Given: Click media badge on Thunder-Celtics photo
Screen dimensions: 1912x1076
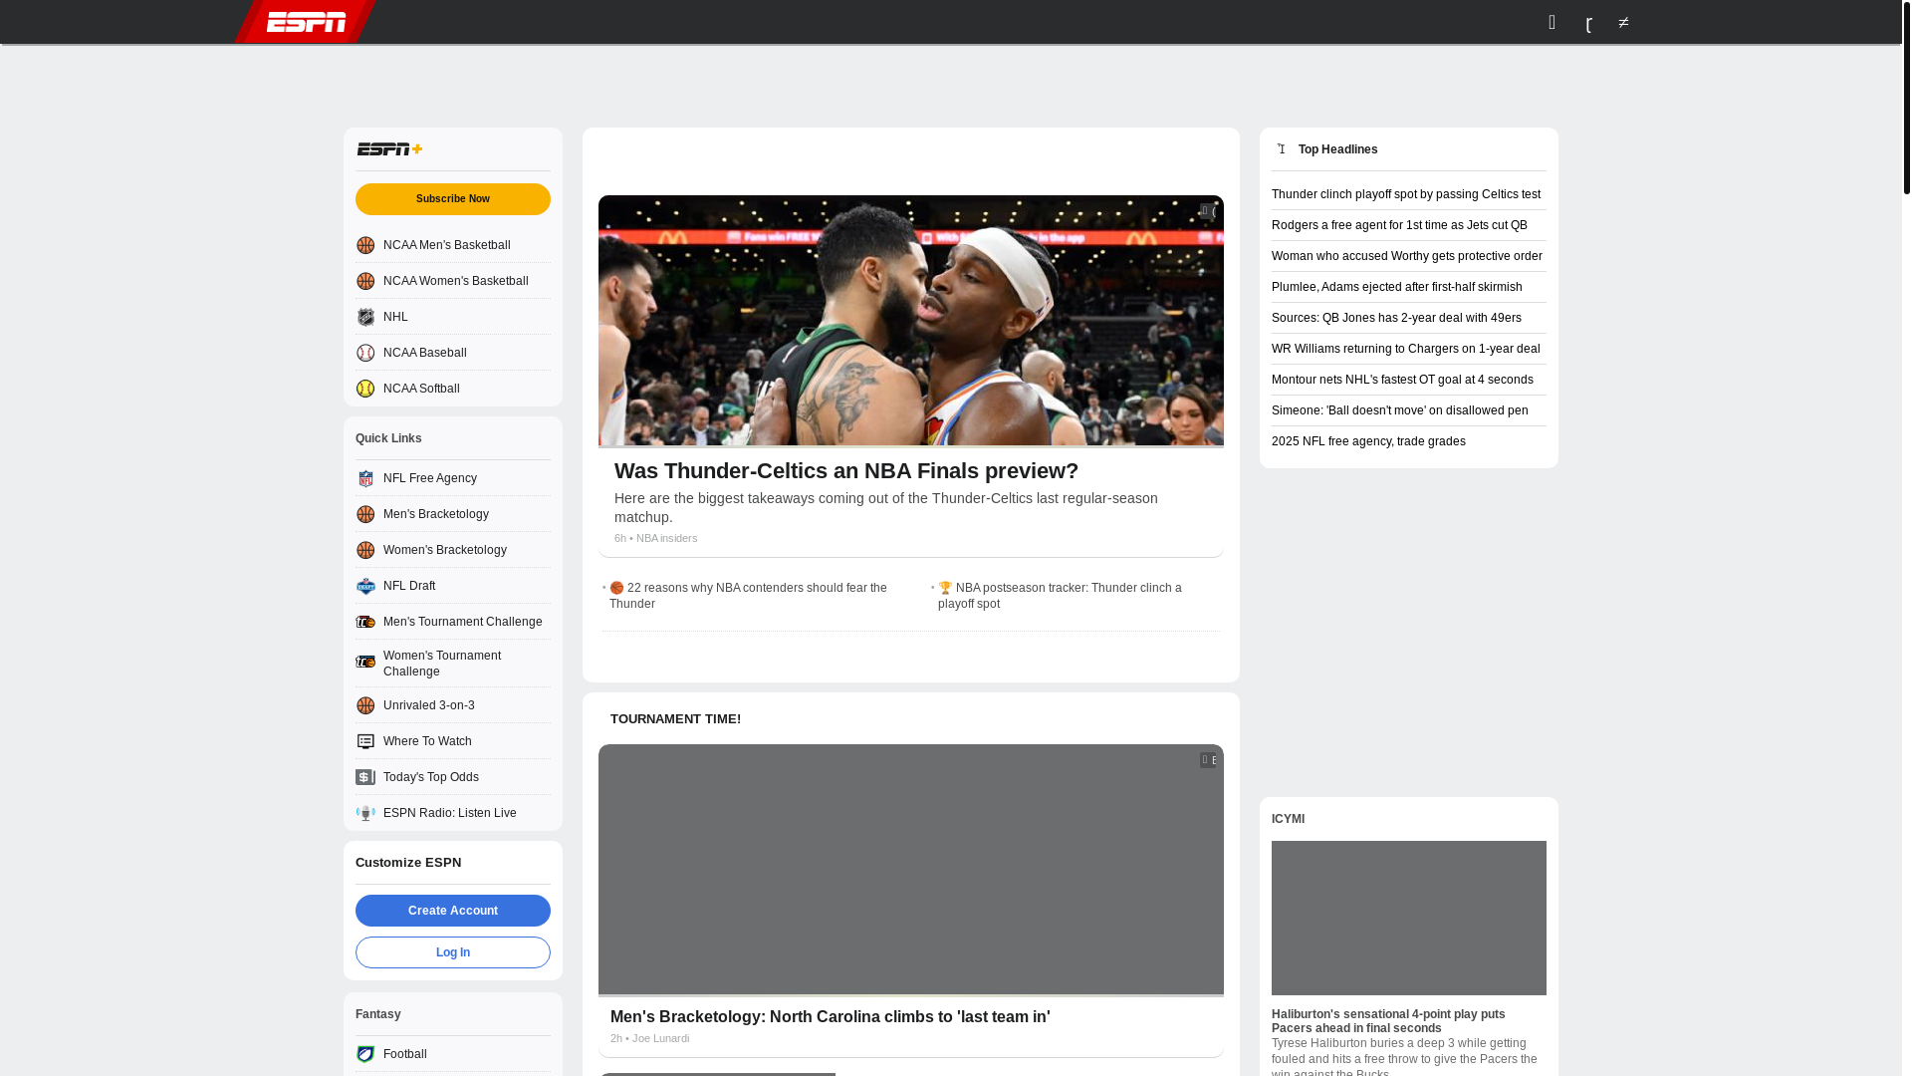Looking at the screenshot, I should pyautogui.click(x=1207, y=211).
